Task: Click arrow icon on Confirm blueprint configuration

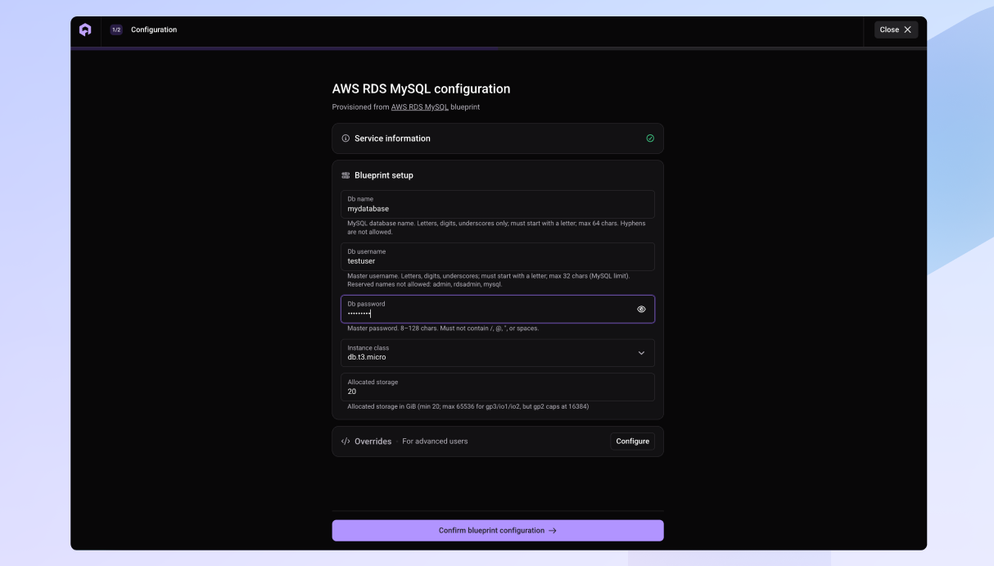Action: click(x=553, y=531)
